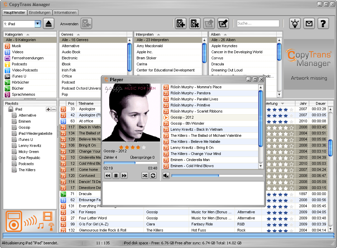This screenshot has height=248, width=337.
Task: Select the Podcasts category
Action: (30, 64)
